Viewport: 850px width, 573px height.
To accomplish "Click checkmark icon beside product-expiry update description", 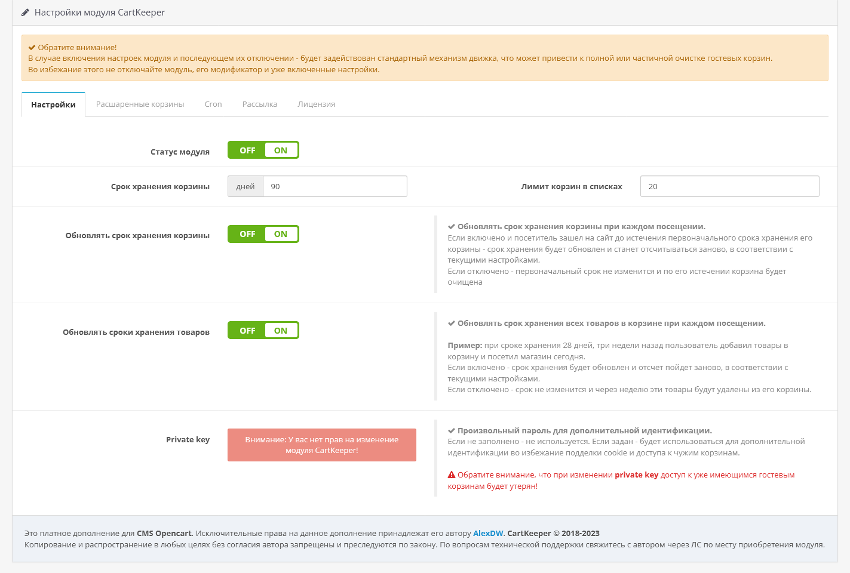I will (x=452, y=324).
